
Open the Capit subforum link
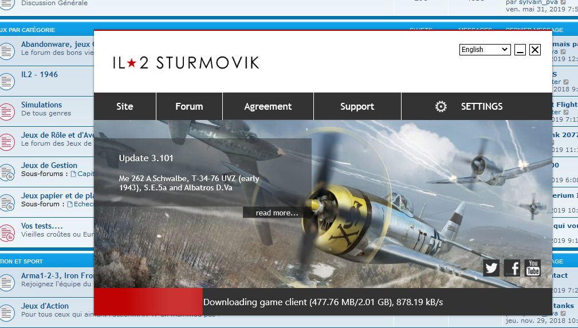point(85,174)
